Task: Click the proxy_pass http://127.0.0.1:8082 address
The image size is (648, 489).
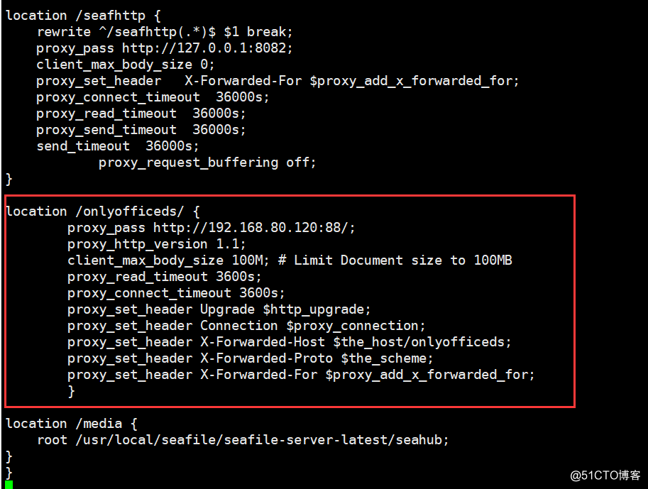Action: pos(207,48)
